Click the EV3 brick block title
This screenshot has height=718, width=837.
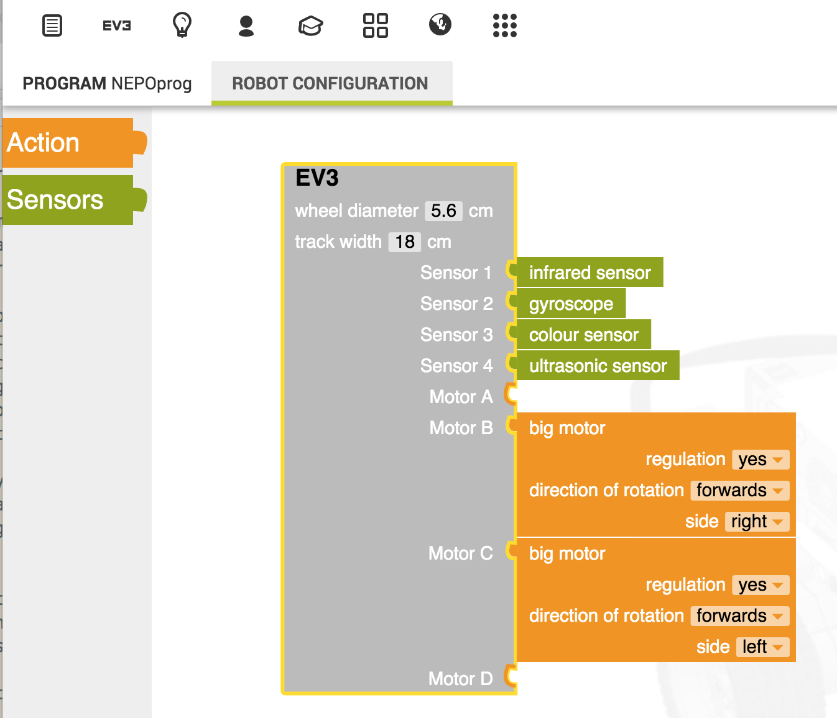coord(317,178)
